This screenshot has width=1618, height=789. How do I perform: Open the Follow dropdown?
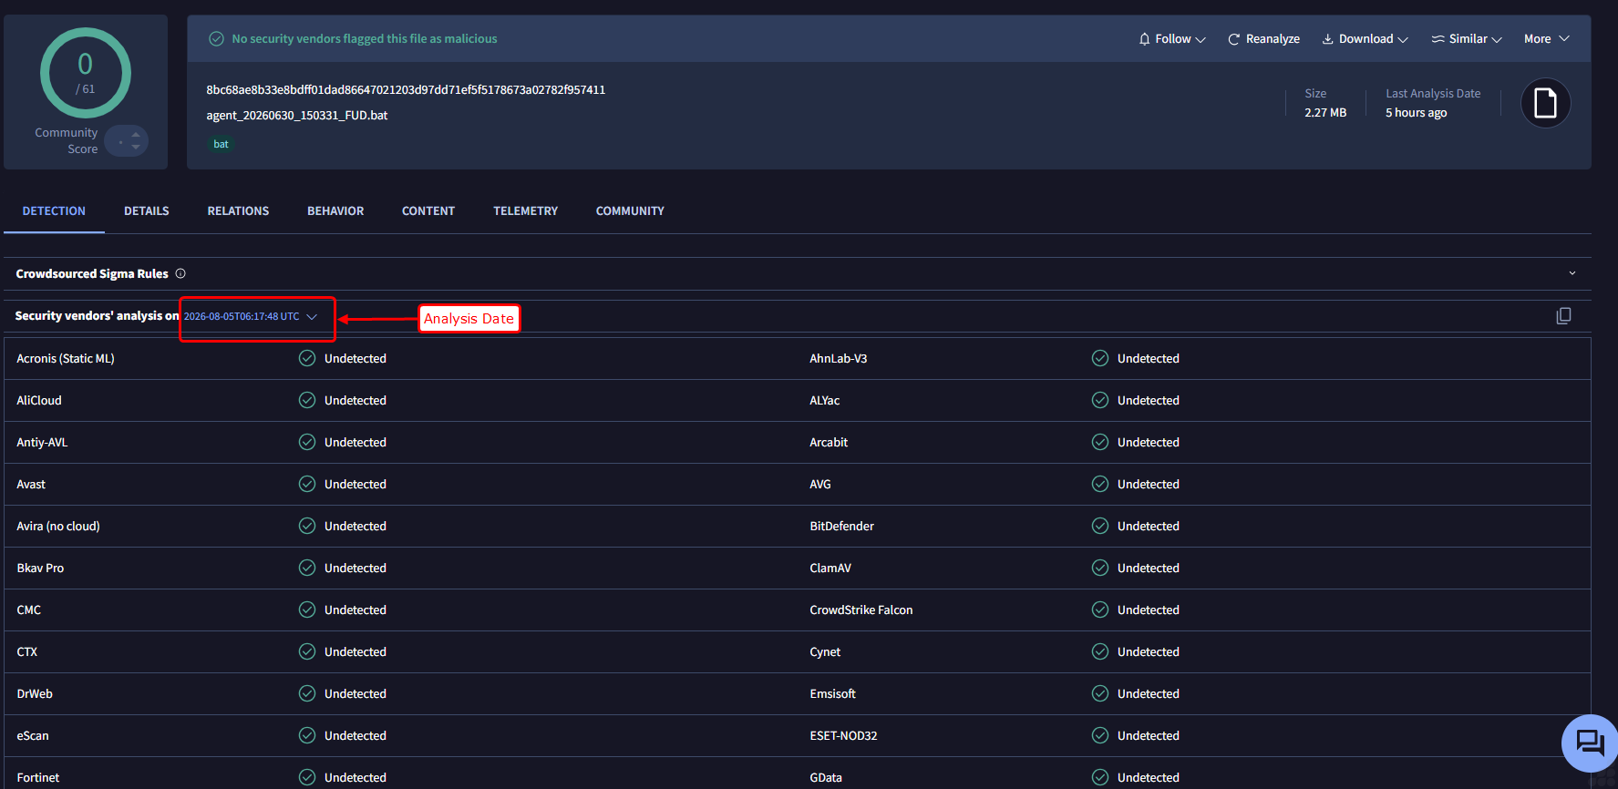coord(1172,38)
